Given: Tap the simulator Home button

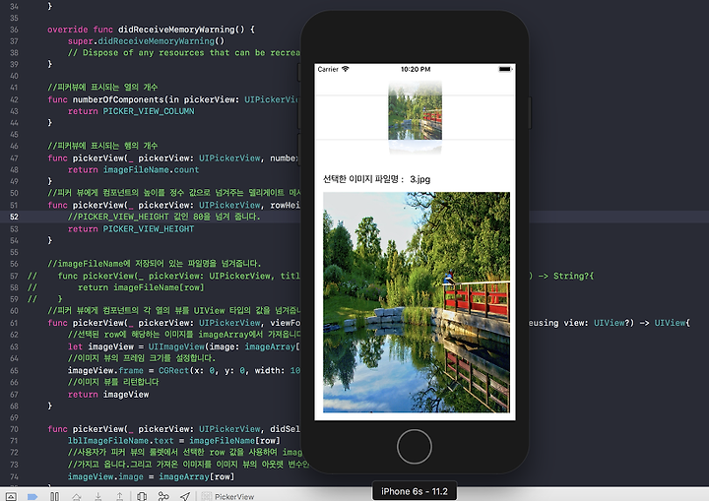Looking at the screenshot, I should [x=415, y=447].
